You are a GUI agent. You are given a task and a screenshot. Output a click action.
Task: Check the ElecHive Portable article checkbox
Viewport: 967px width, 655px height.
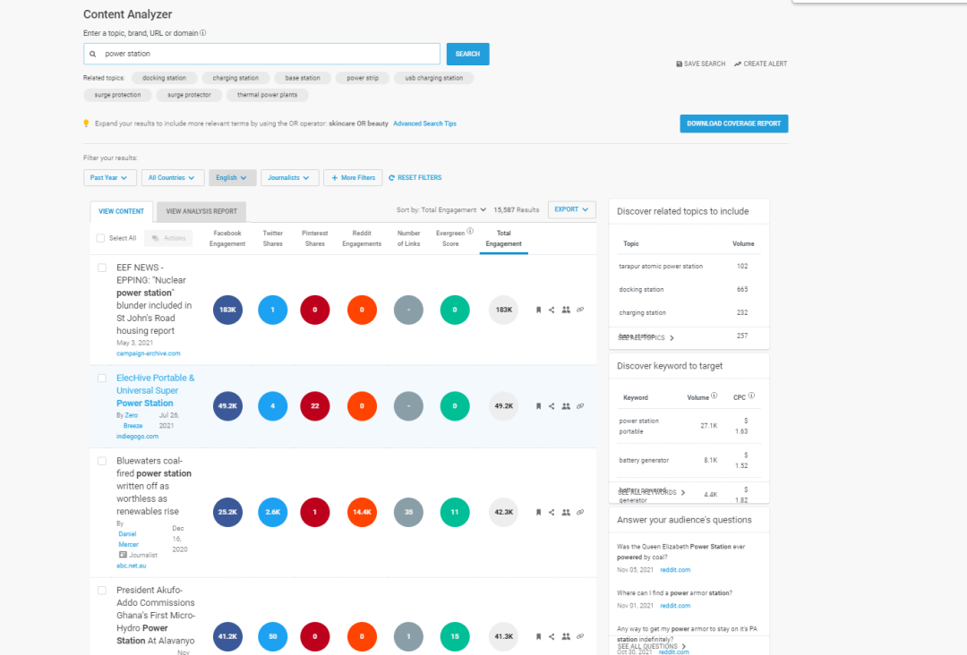(x=102, y=379)
